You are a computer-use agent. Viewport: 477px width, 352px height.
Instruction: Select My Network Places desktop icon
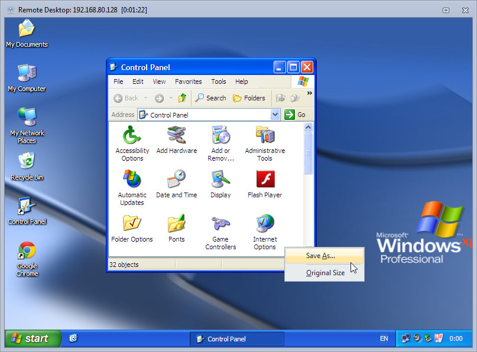click(27, 125)
